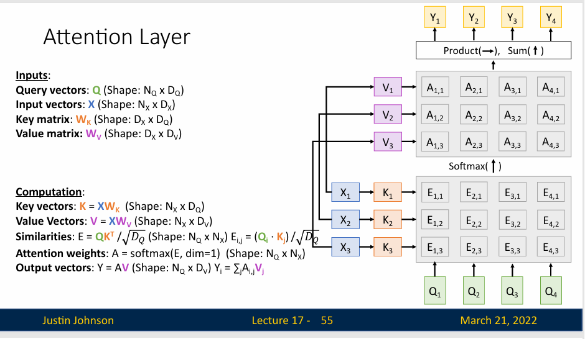585x339 pixels.
Task: Click the 'Key vectors' computation line
Action: 110,207
